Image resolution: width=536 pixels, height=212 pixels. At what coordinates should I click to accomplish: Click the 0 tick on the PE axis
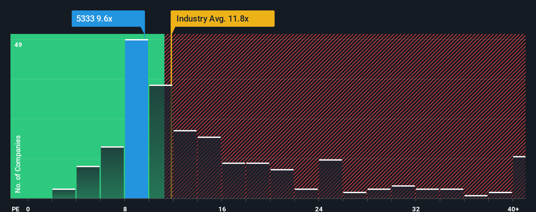28,209
